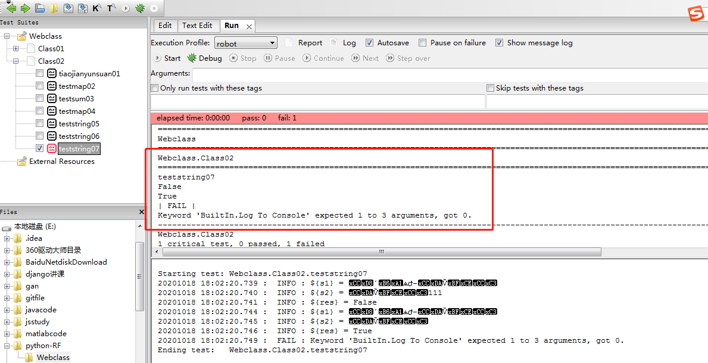Expand the django讲课 folder
This screenshot has width=708, height=363.
7,274
